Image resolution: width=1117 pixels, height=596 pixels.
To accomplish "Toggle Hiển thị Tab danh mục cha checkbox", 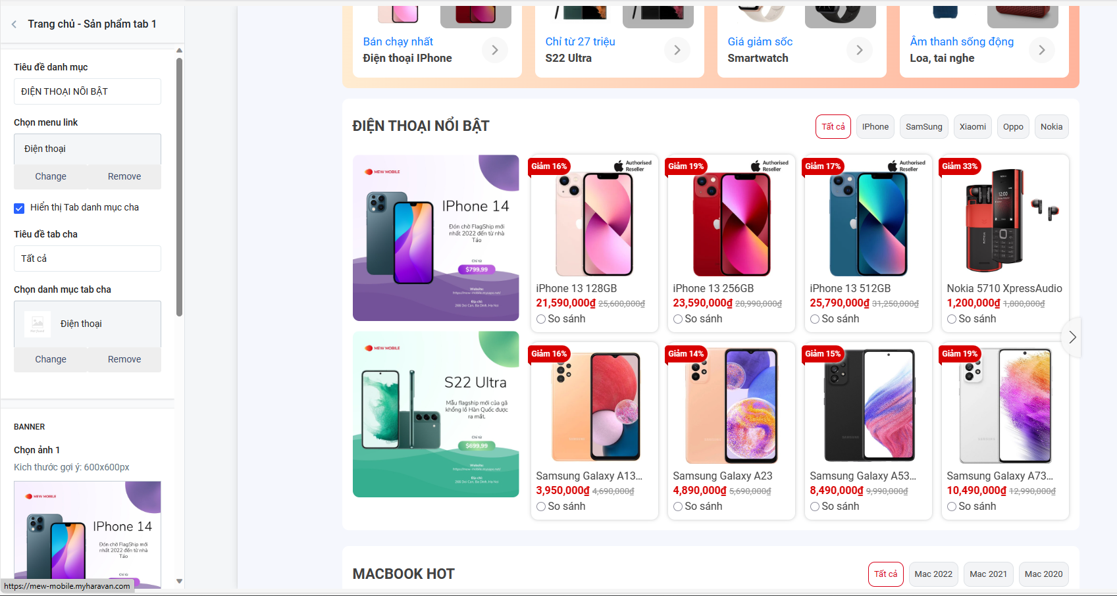I will (19, 208).
